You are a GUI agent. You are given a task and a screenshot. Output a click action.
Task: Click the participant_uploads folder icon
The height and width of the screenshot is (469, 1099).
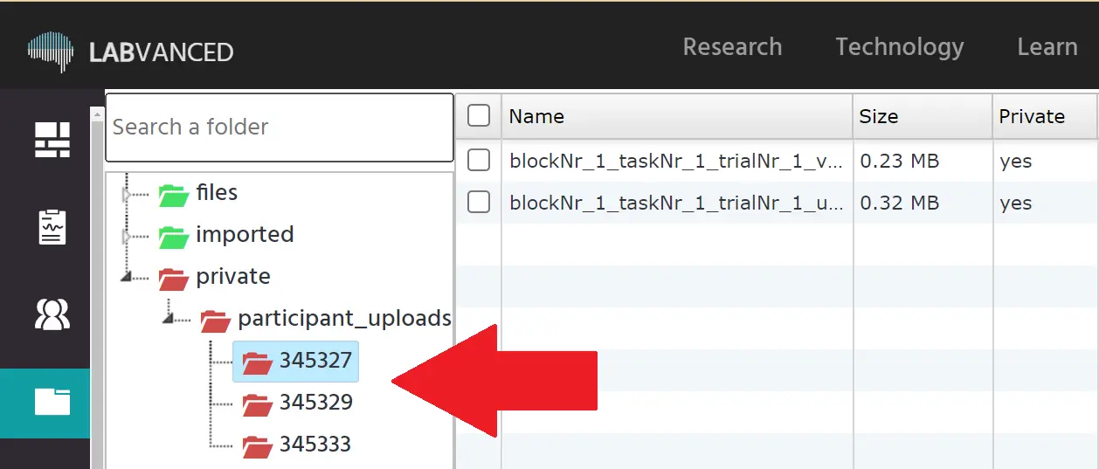(216, 320)
